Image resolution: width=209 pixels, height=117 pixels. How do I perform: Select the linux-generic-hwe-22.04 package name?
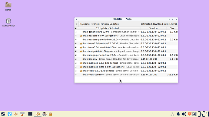pos(96,32)
